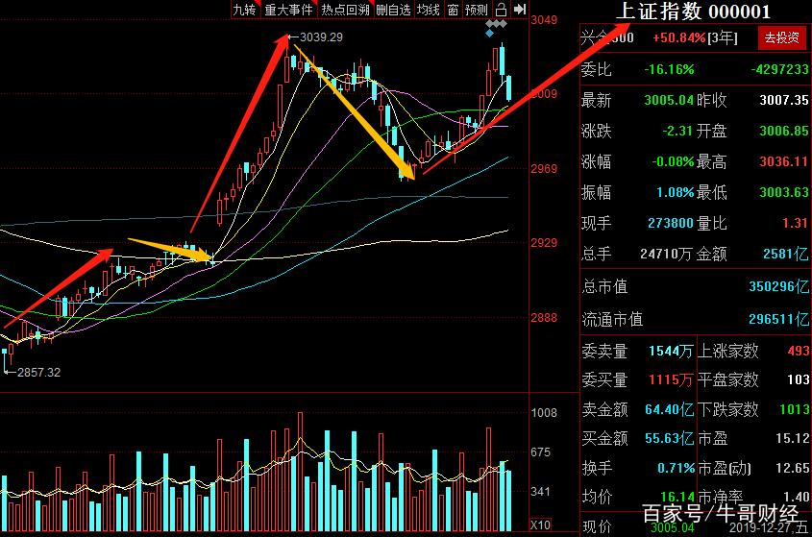
Task: Click the lock icon in chart toolbar
Action: coord(501,10)
